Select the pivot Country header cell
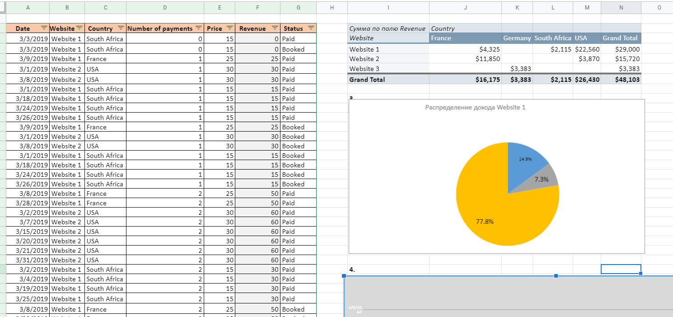The height and width of the screenshot is (317, 673). (465, 28)
